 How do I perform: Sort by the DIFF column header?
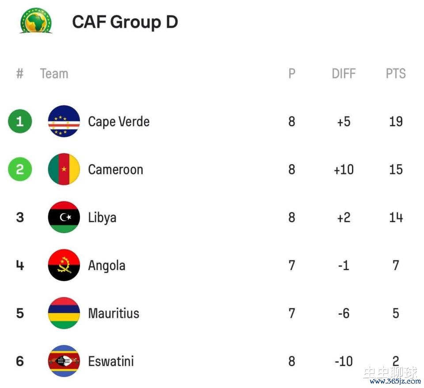tap(344, 73)
